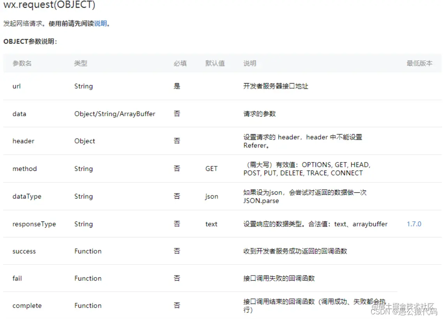
Task: Select the wx.request(OBJECT) heading
Action: pyautogui.click(x=49, y=5)
